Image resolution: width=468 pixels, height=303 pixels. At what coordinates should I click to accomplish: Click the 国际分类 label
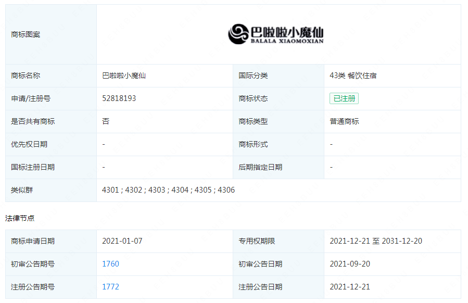[x=253, y=75]
